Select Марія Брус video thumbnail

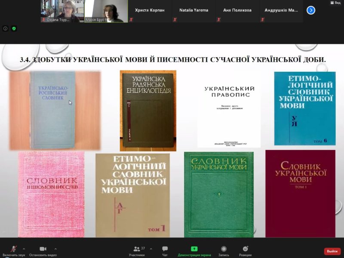pyautogui.click(x=106, y=11)
